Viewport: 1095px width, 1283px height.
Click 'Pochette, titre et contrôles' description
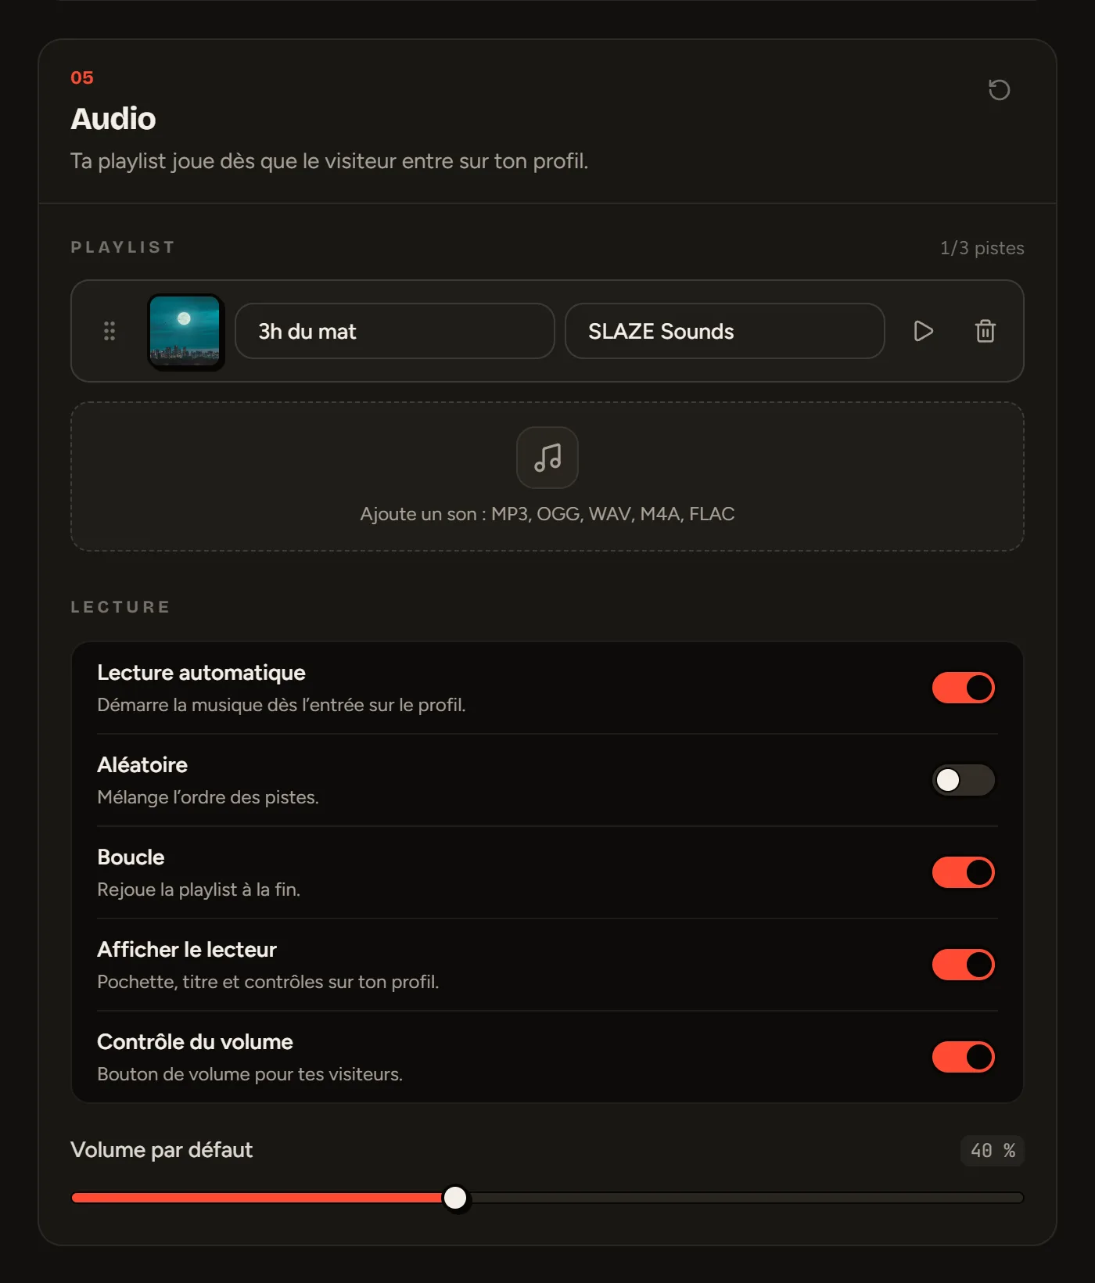click(268, 982)
